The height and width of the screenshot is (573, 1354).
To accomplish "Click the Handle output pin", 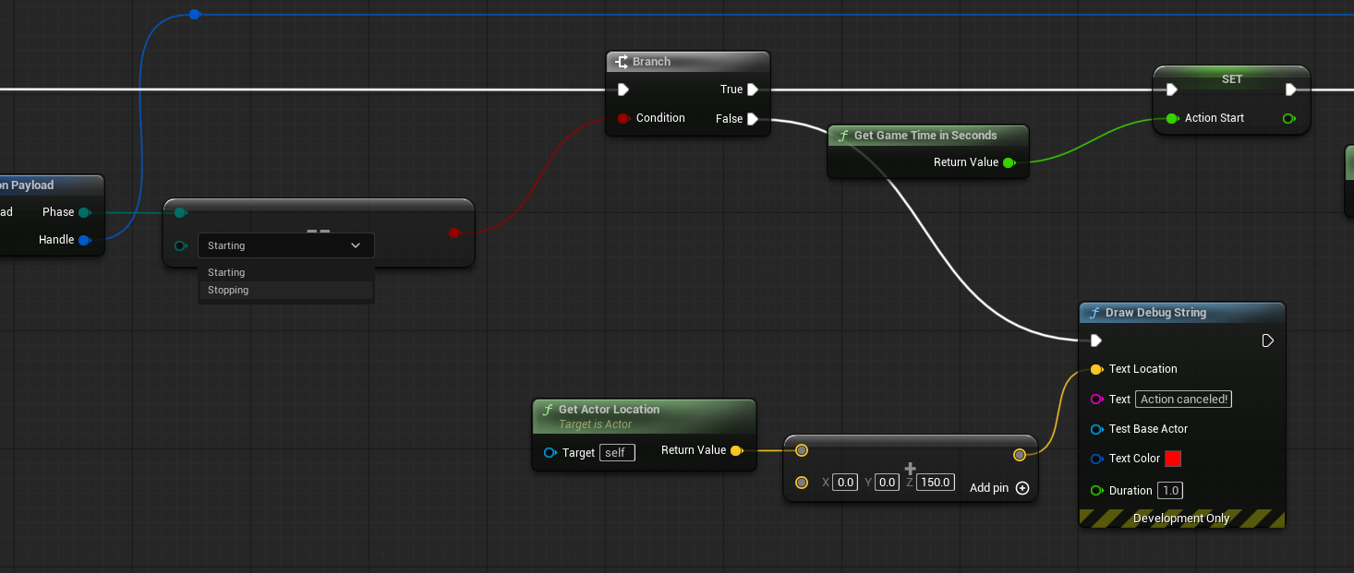I will (x=84, y=240).
